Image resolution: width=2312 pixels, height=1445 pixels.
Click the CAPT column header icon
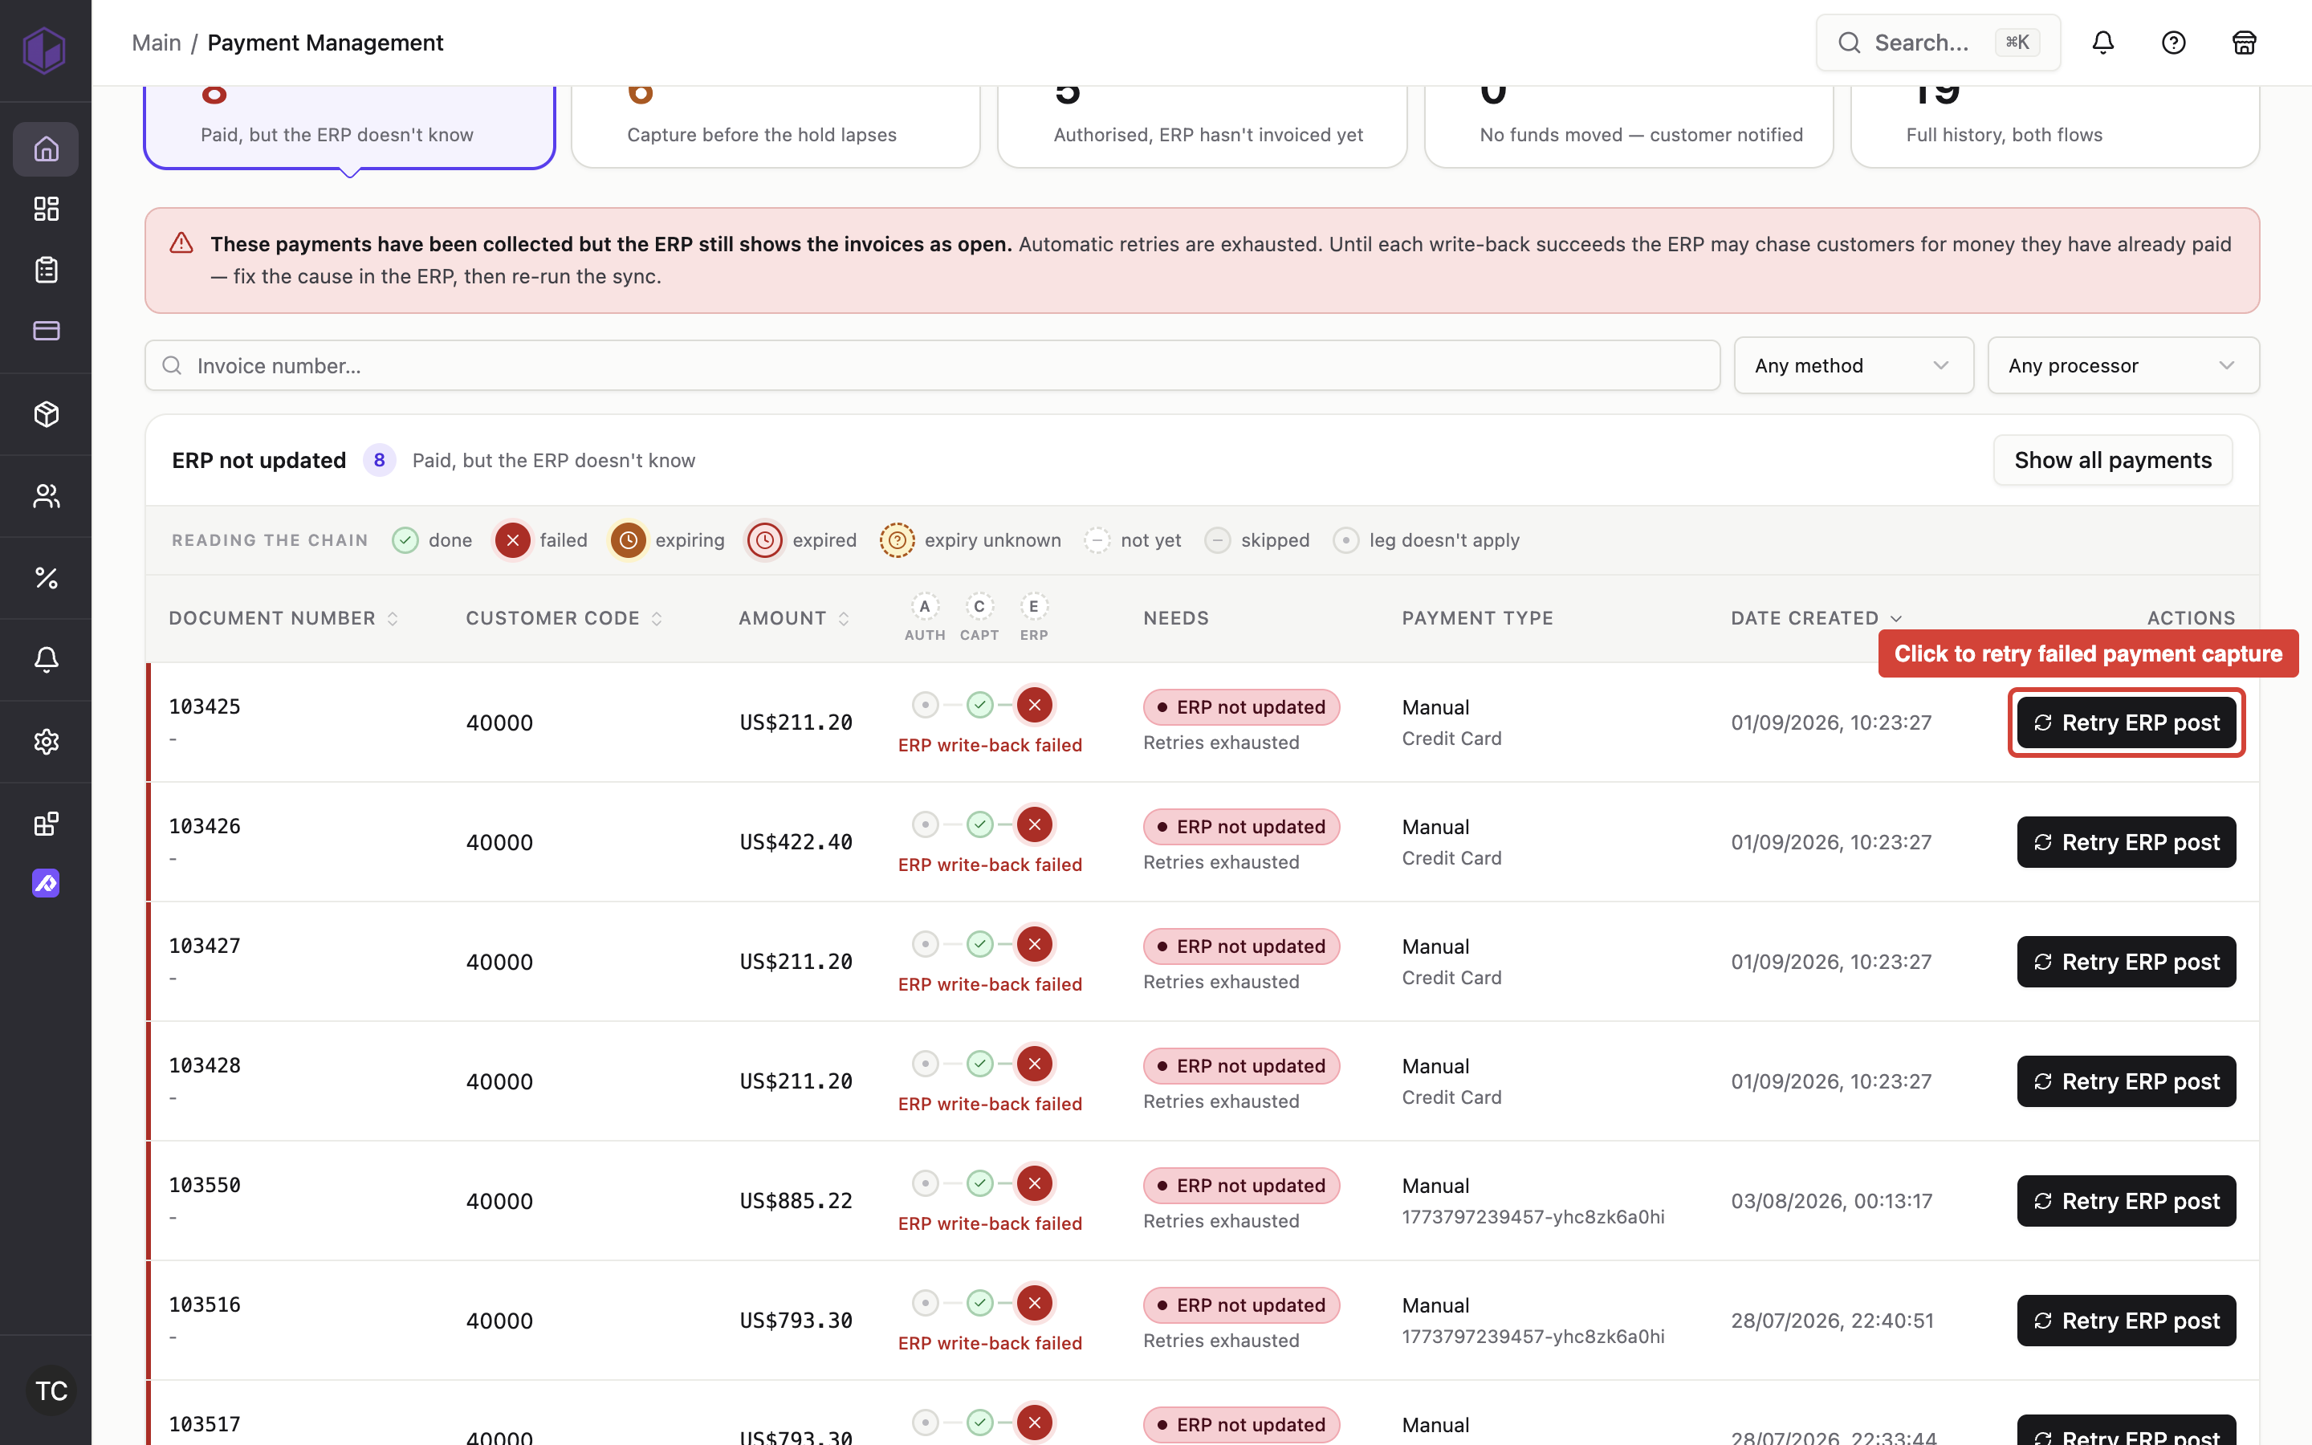coord(979,607)
